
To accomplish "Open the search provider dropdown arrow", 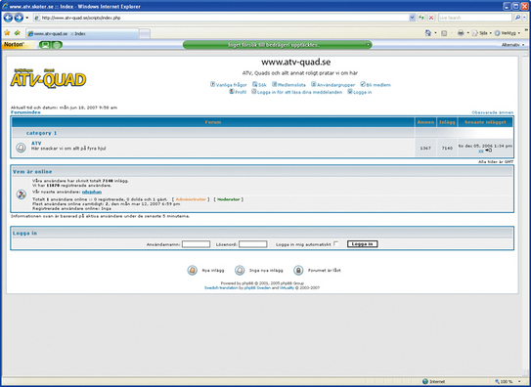I will point(524,18).
